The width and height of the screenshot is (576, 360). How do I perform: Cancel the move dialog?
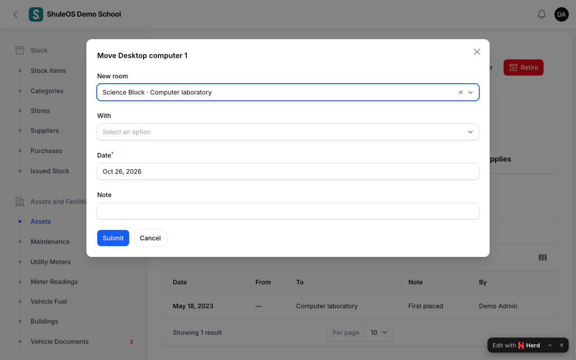click(x=150, y=238)
